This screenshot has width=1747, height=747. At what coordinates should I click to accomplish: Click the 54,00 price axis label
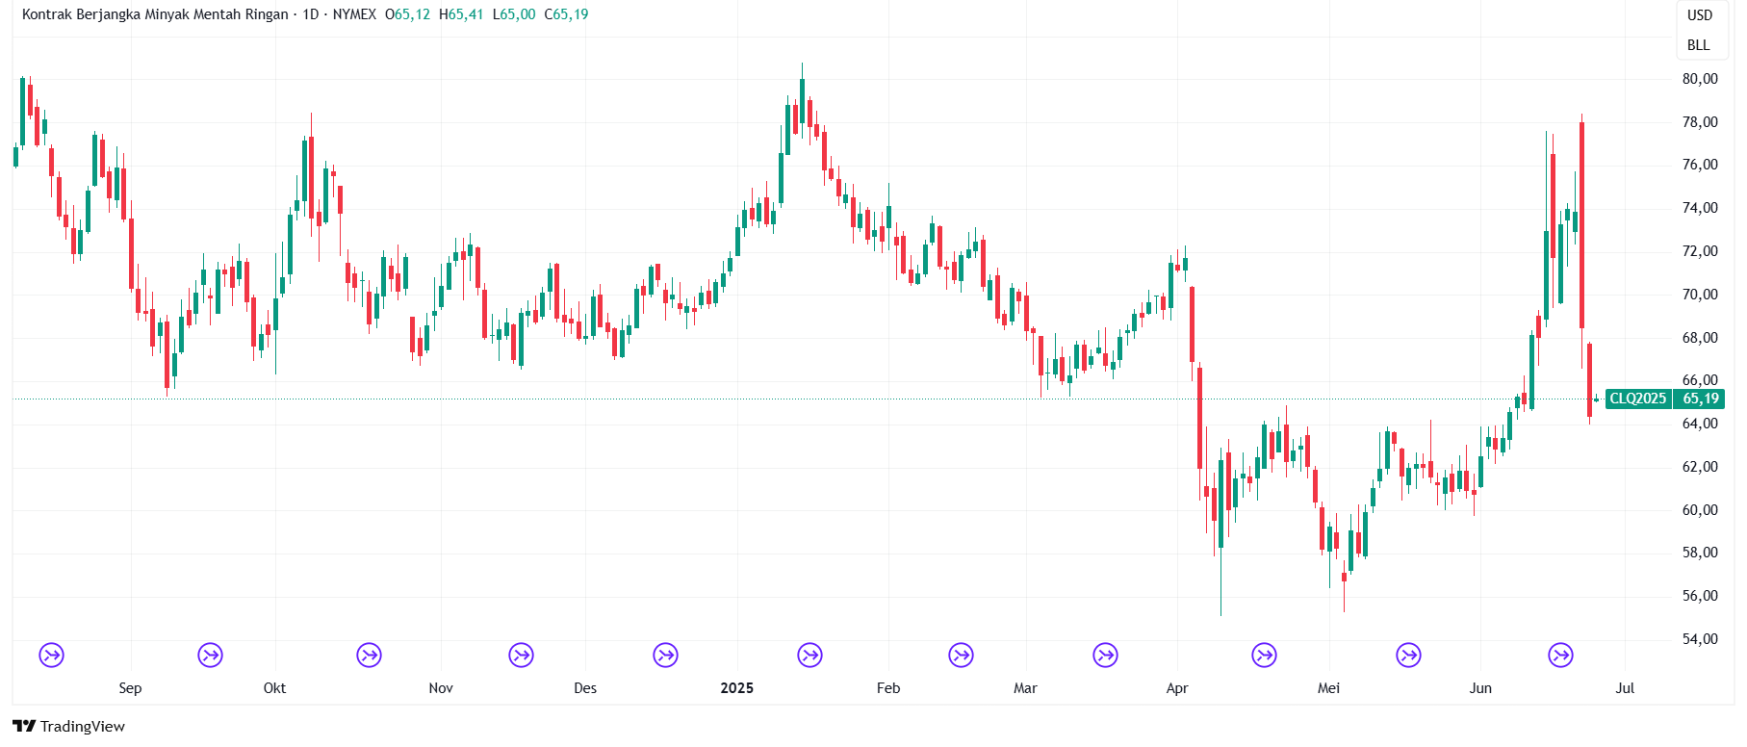pos(1700,639)
